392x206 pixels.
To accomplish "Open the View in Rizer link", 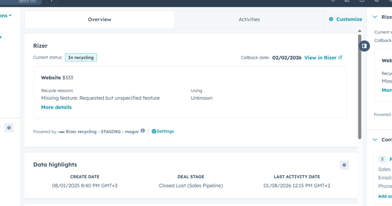I will tap(323, 58).
